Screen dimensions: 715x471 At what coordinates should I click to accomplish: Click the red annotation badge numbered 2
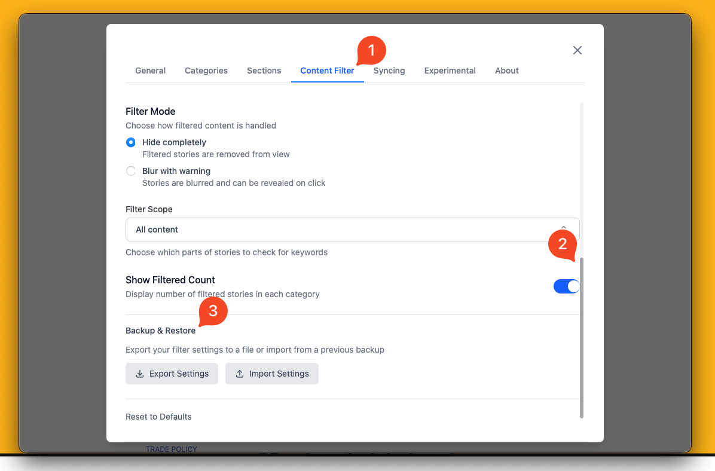(x=562, y=244)
